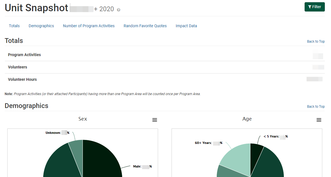The image size is (331, 177).
Task: Click the help icon next to 2020
Action: coord(118,9)
